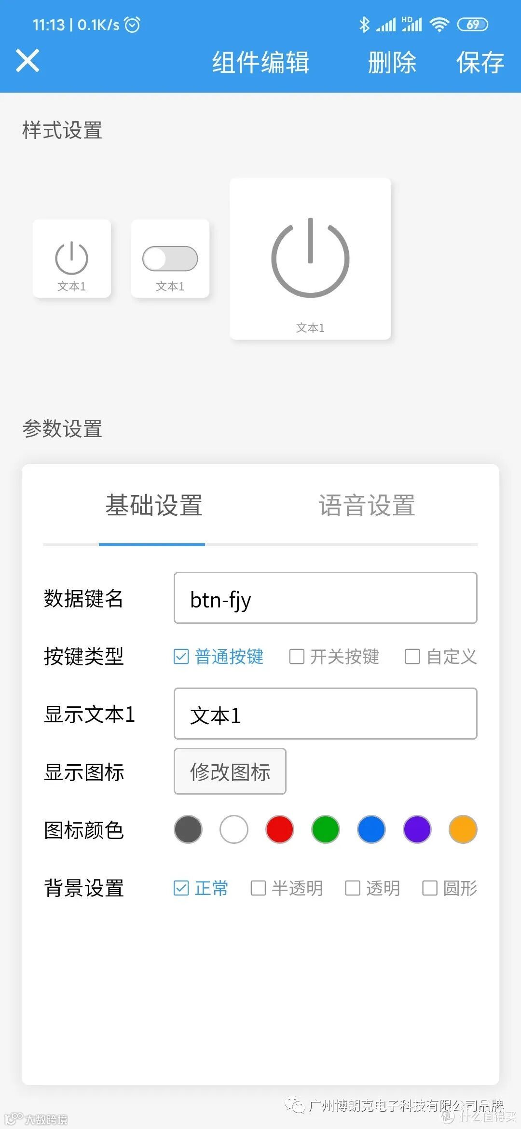Tap the WiFi status icon
521x1129 pixels.
[x=439, y=24]
